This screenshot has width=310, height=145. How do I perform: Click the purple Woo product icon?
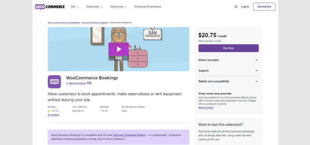pyautogui.click(x=54, y=82)
